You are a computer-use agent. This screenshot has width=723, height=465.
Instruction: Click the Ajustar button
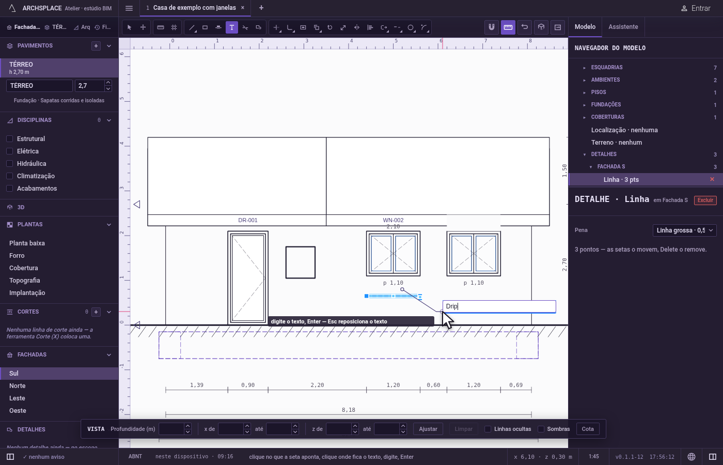428,429
